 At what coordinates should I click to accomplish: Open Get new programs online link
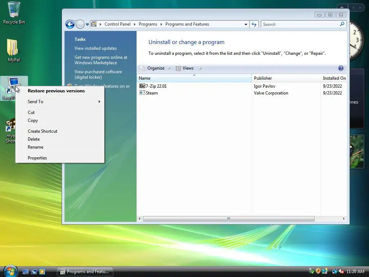point(101,60)
